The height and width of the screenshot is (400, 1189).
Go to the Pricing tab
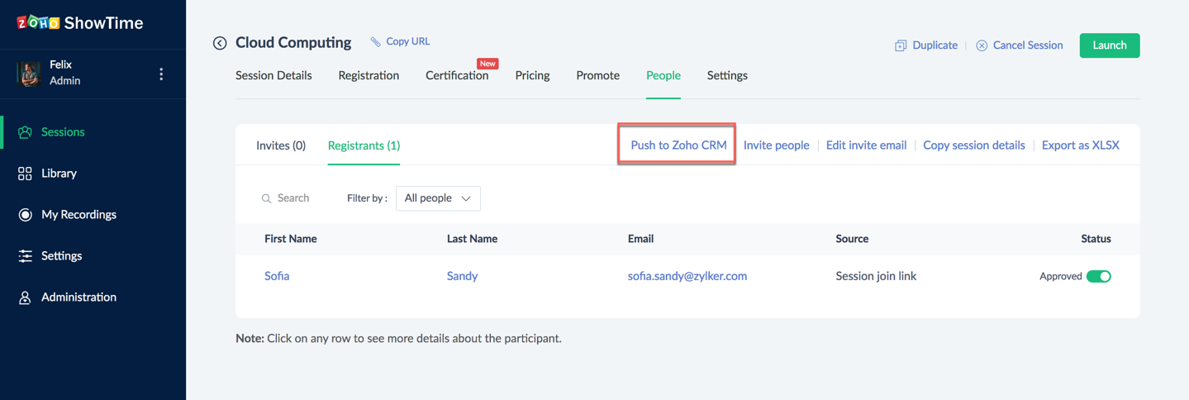[x=532, y=75]
